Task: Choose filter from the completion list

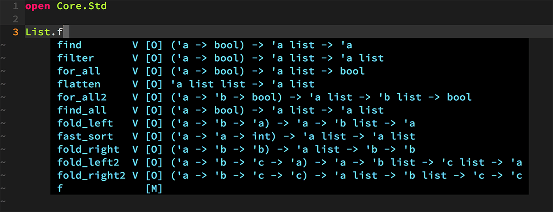Action: click(75, 58)
